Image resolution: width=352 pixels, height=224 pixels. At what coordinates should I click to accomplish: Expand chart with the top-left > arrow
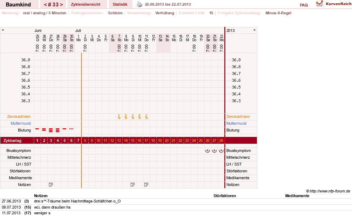click(3, 30)
